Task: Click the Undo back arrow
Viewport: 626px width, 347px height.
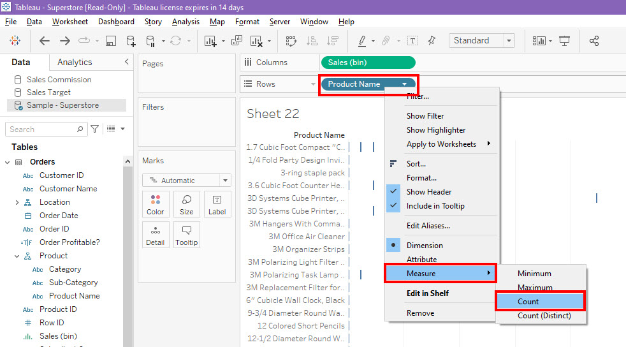Action: (45, 41)
